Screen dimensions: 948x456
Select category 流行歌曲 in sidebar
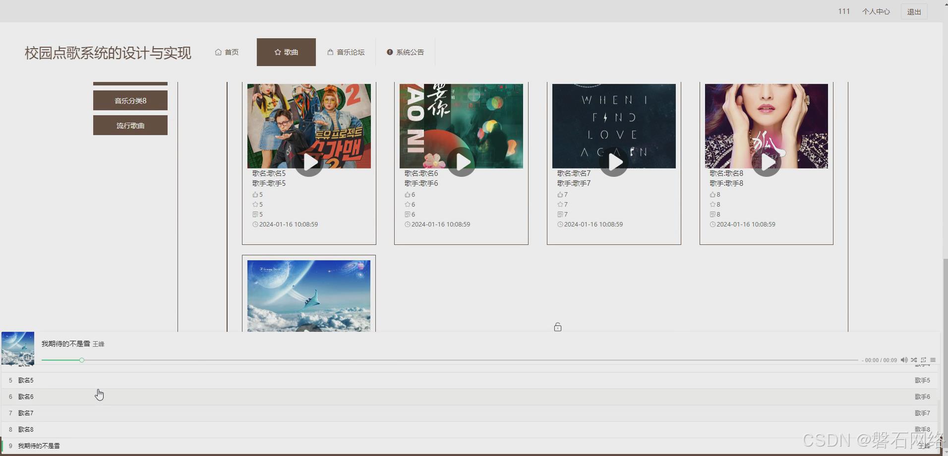point(130,125)
